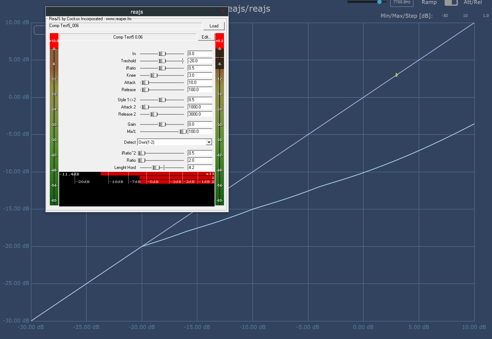Click the Attack 2 slider handle

145,107
